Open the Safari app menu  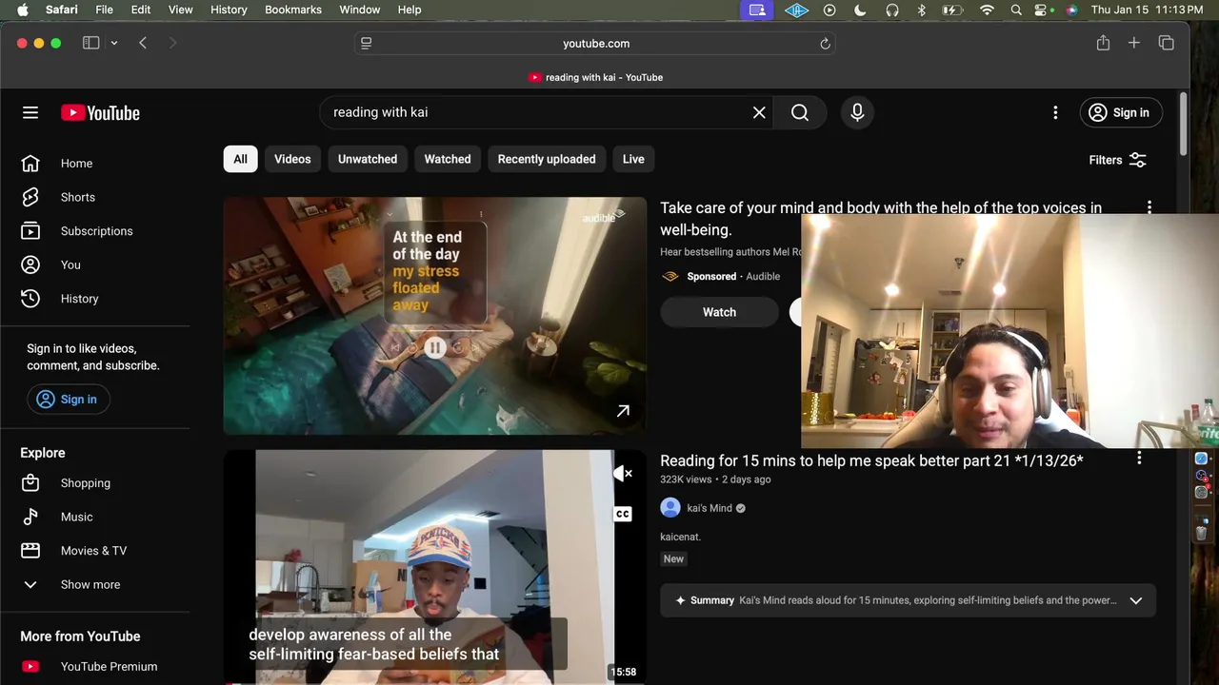tap(62, 10)
